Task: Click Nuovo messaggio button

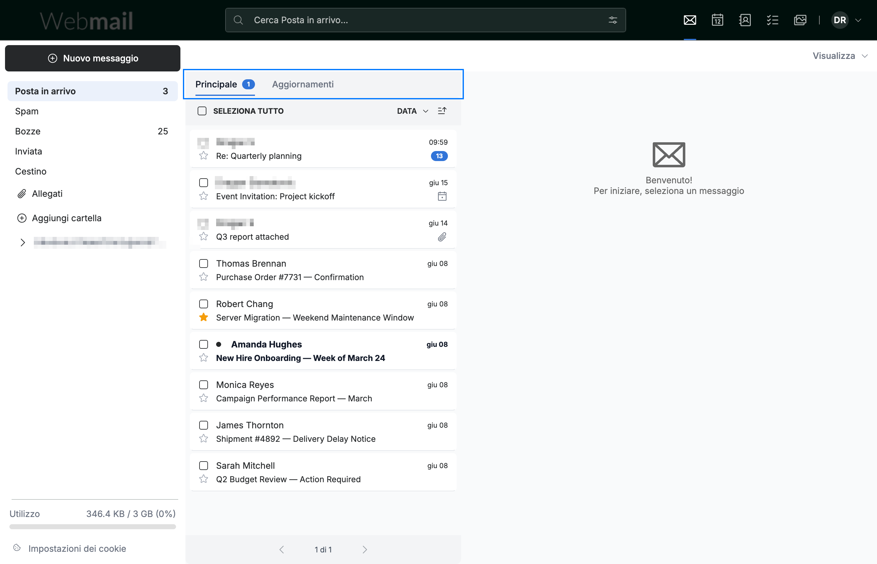Action: click(93, 58)
